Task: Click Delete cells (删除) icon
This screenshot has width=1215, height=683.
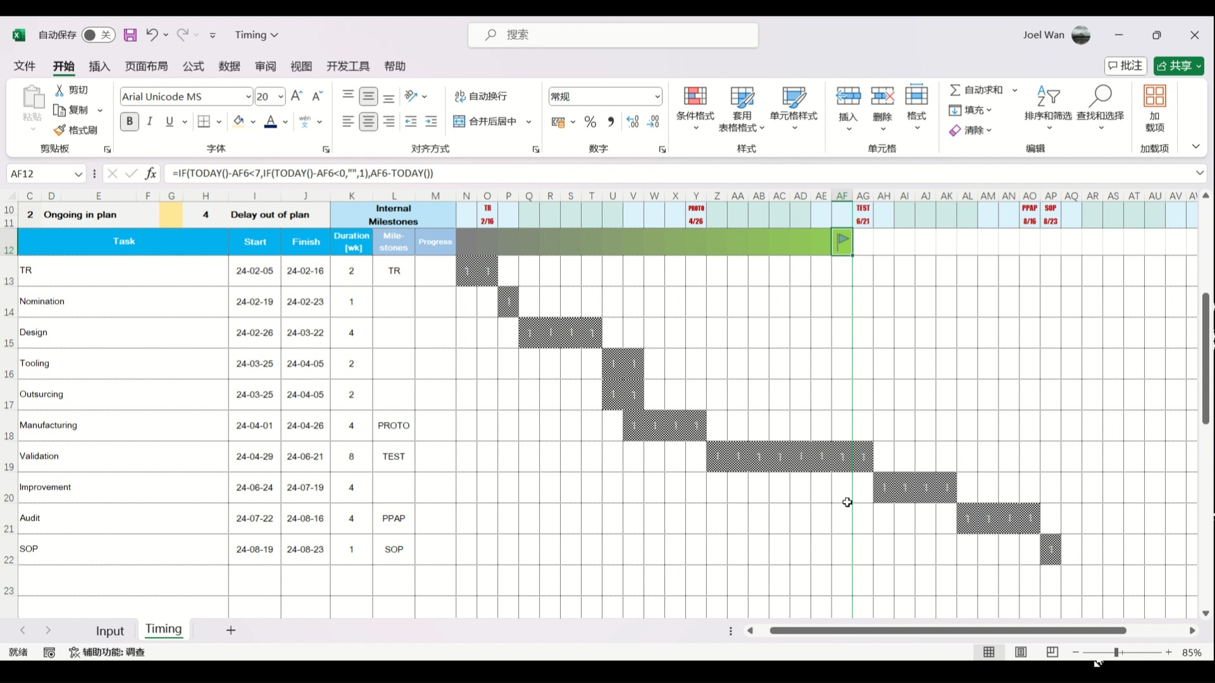Action: tap(882, 96)
